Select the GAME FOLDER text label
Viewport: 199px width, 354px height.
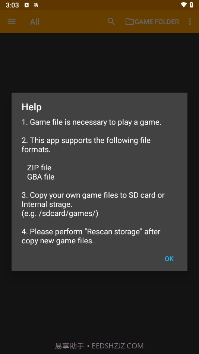pyautogui.click(x=157, y=22)
